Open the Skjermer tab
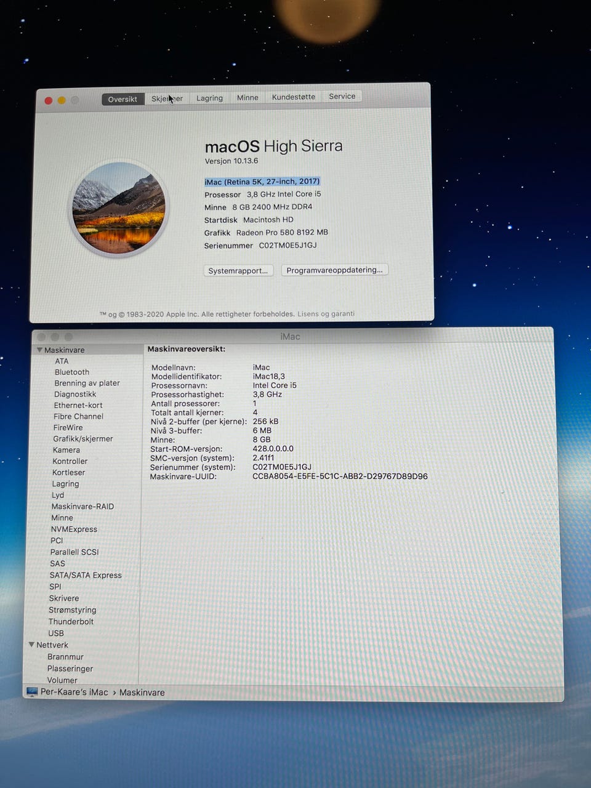Screen dimensions: 591x788 coord(167,98)
